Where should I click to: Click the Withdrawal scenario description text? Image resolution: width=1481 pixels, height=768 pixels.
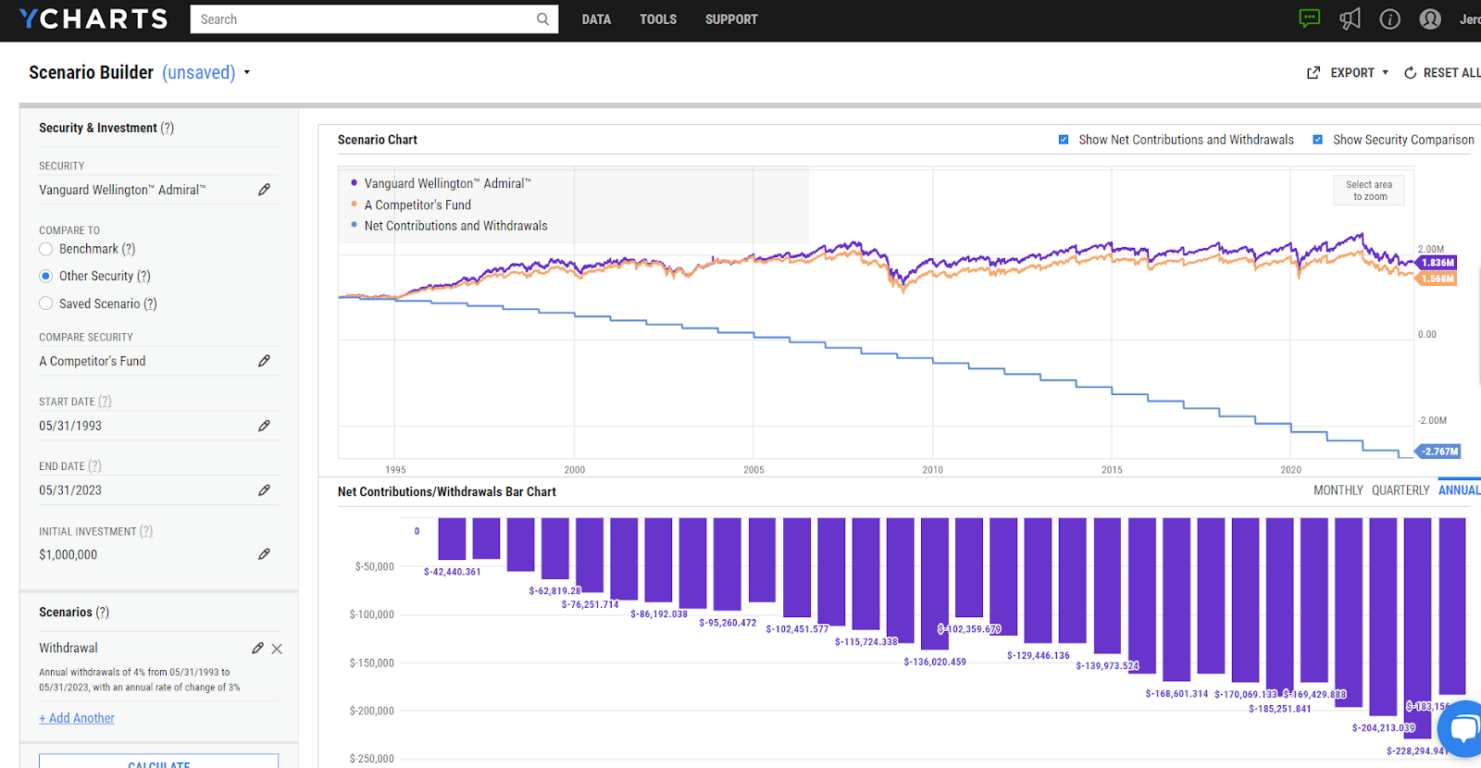pyautogui.click(x=139, y=680)
